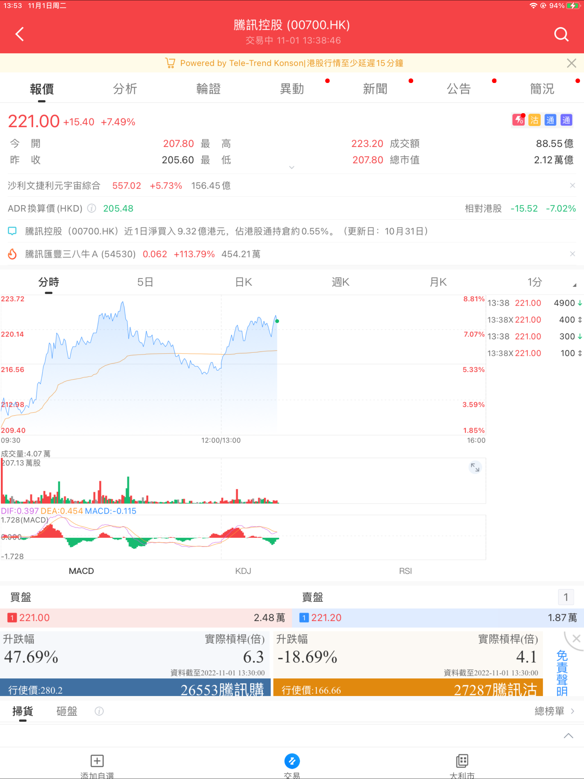The height and width of the screenshot is (779, 584).
Task: Tap the market grid icon at bottom
Action: click(462, 761)
